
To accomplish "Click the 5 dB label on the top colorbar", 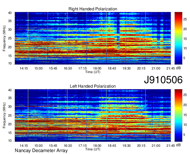I will (x=184, y=58).
